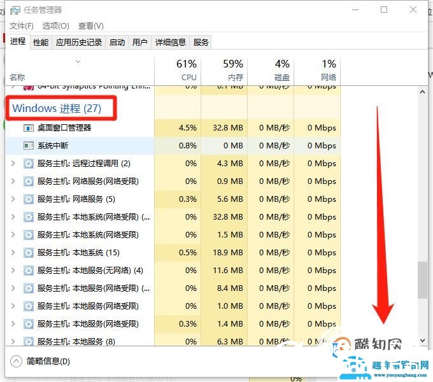This screenshot has width=433, height=382.
Task: Click the scrollbar up arrow
Action: coord(422,92)
